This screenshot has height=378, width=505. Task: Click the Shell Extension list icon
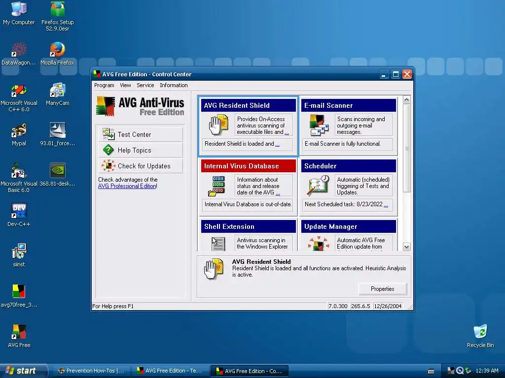click(217, 244)
